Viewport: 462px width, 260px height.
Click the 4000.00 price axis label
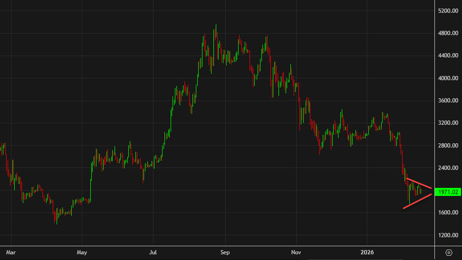click(448, 78)
